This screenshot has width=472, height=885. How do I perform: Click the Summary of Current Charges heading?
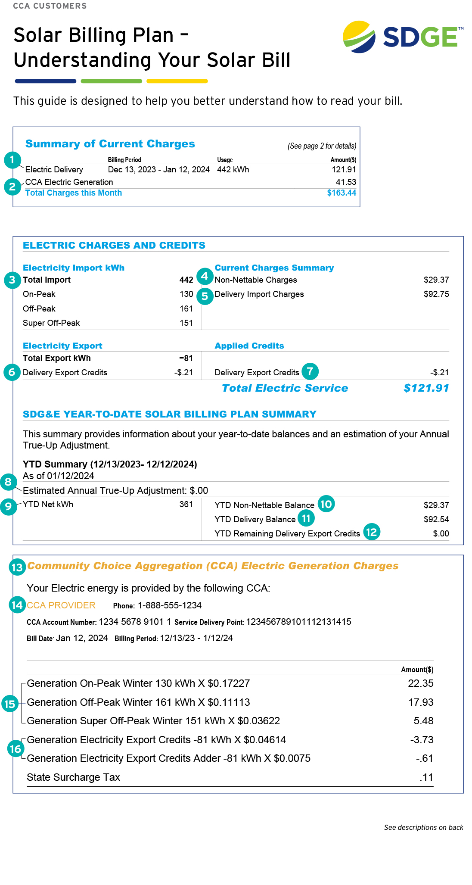click(x=110, y=144)
